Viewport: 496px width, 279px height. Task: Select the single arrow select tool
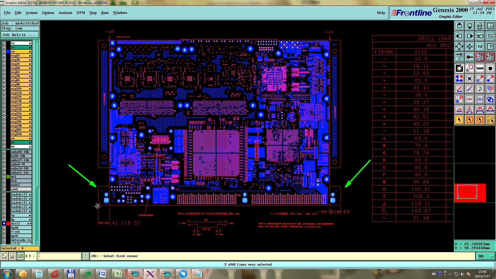coord(459,120)
